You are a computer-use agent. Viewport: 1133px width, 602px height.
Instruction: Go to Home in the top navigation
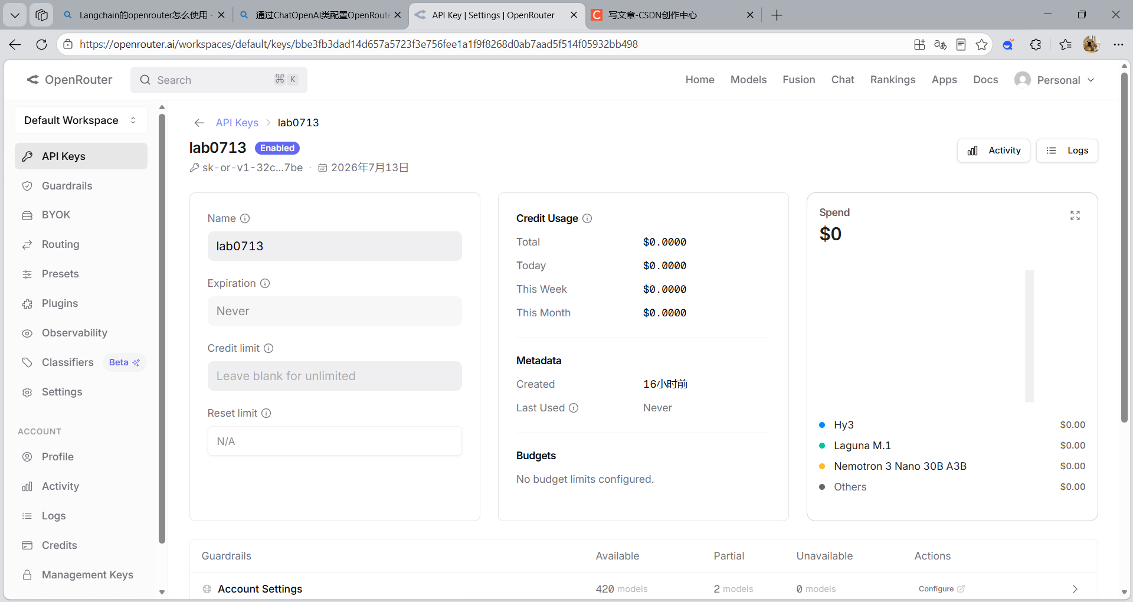click(700, 80)
